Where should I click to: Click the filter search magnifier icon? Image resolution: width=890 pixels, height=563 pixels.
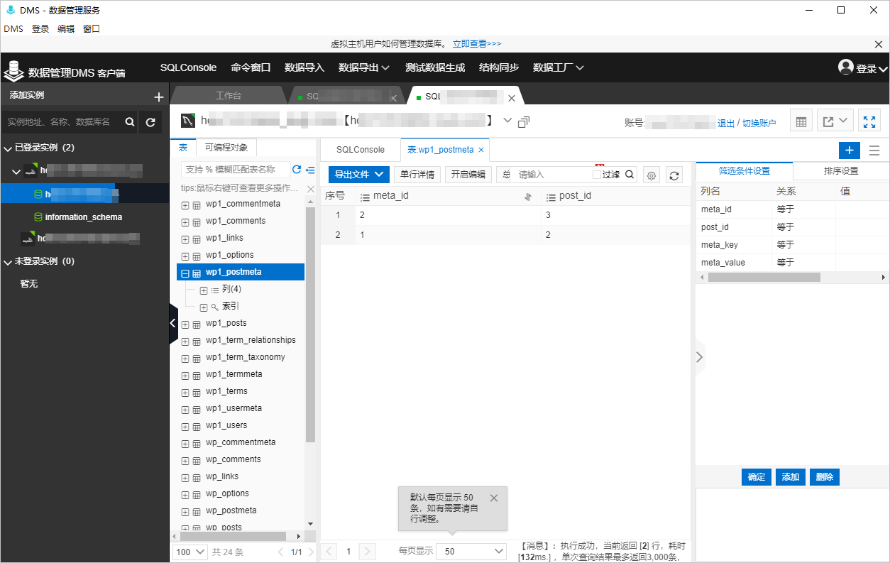pyautogui.click(x=630, y=175)
